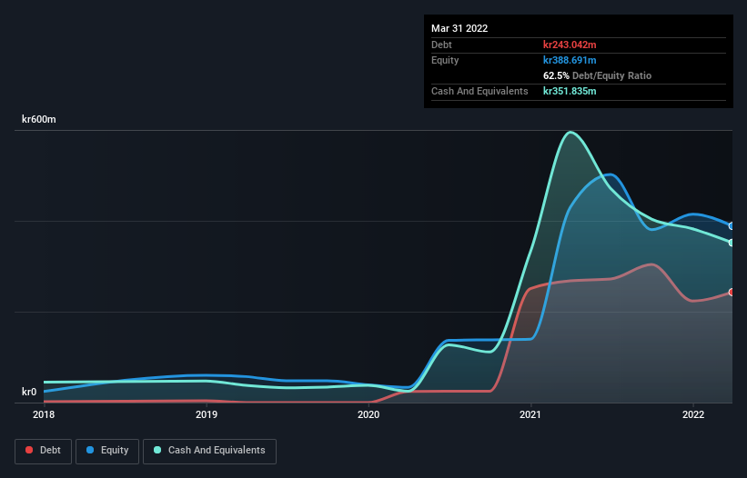Click the teal Cash endpoint marker
747x478 pixels.
(732, 243)
